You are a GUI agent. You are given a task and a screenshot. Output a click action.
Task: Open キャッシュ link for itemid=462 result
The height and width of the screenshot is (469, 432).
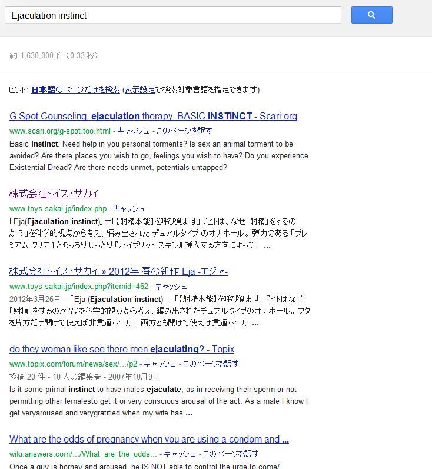point(171,286)
